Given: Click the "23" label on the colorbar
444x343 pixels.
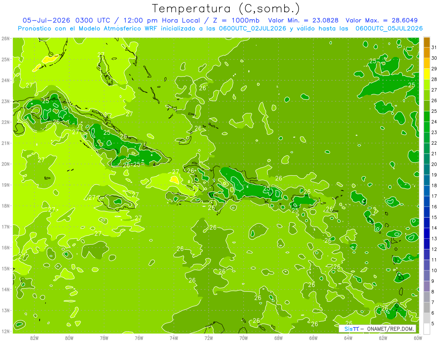Looking at the screenshot, I should [434, 132].
